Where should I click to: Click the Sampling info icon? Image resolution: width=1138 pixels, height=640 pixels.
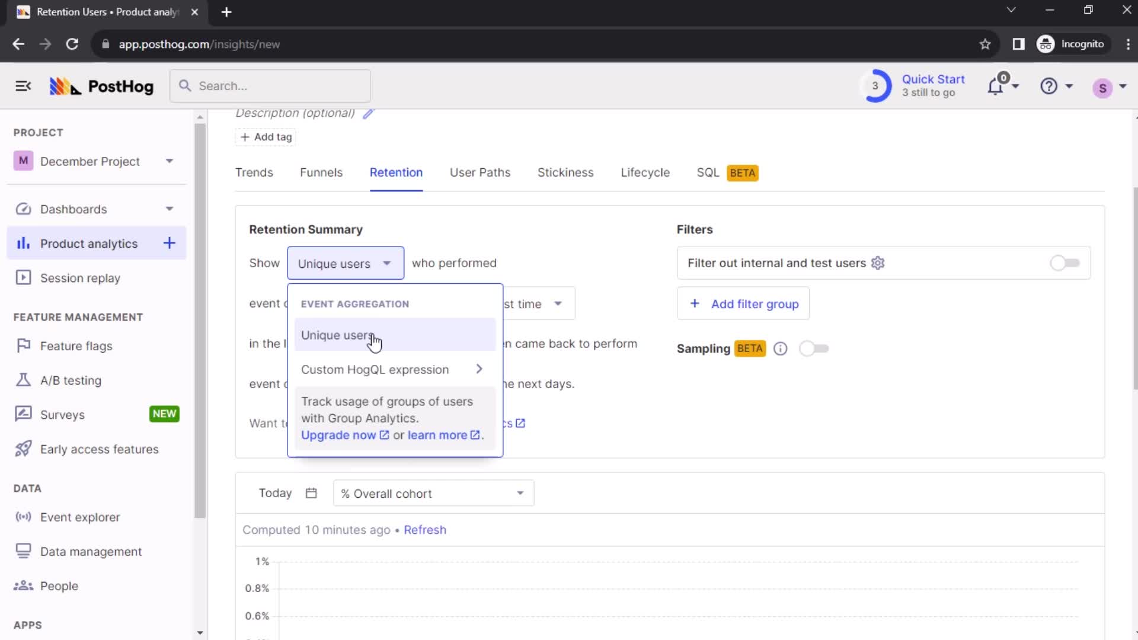coord(781,349)
